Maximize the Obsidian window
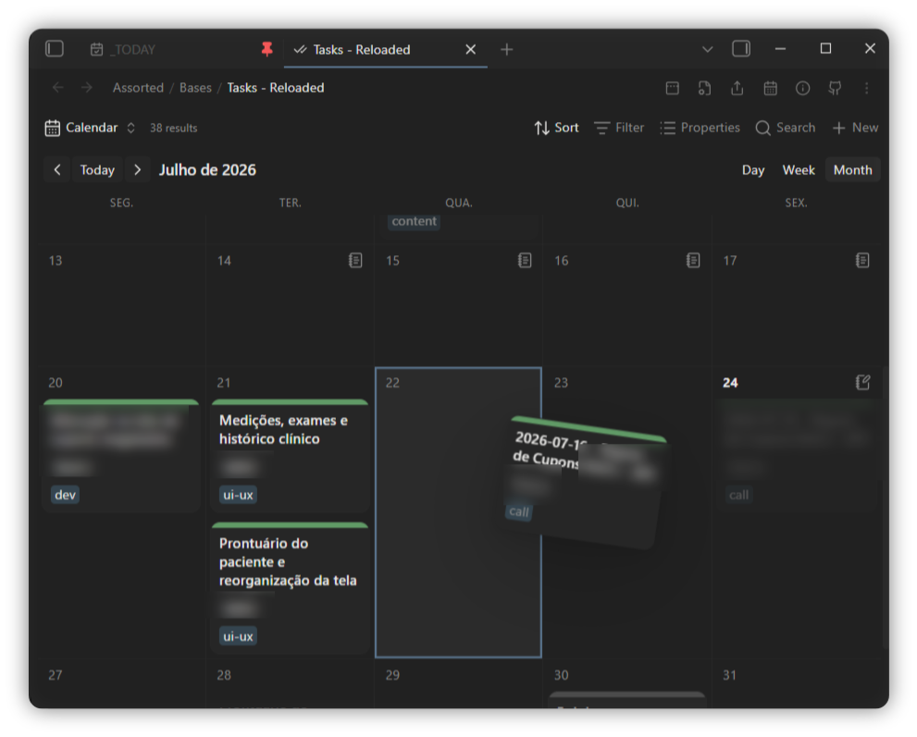Viewport: 917px width, 737px height. pos(825,48)
